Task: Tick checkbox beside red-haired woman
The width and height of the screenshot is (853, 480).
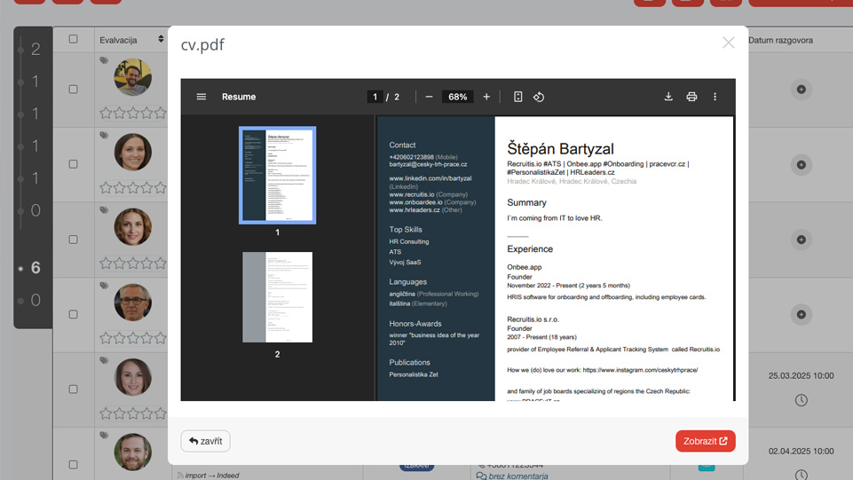Action: 73,240
